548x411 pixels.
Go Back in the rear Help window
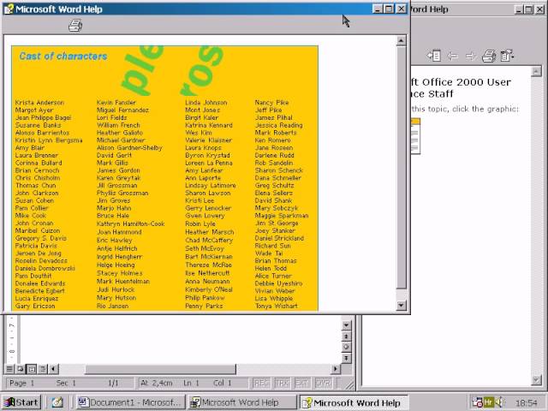pos(453,56)
